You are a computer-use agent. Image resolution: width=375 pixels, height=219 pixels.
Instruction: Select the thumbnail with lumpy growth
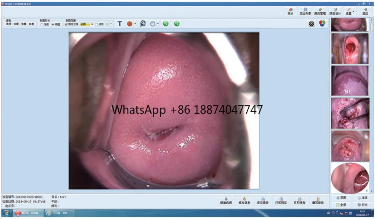coord(350,146)
